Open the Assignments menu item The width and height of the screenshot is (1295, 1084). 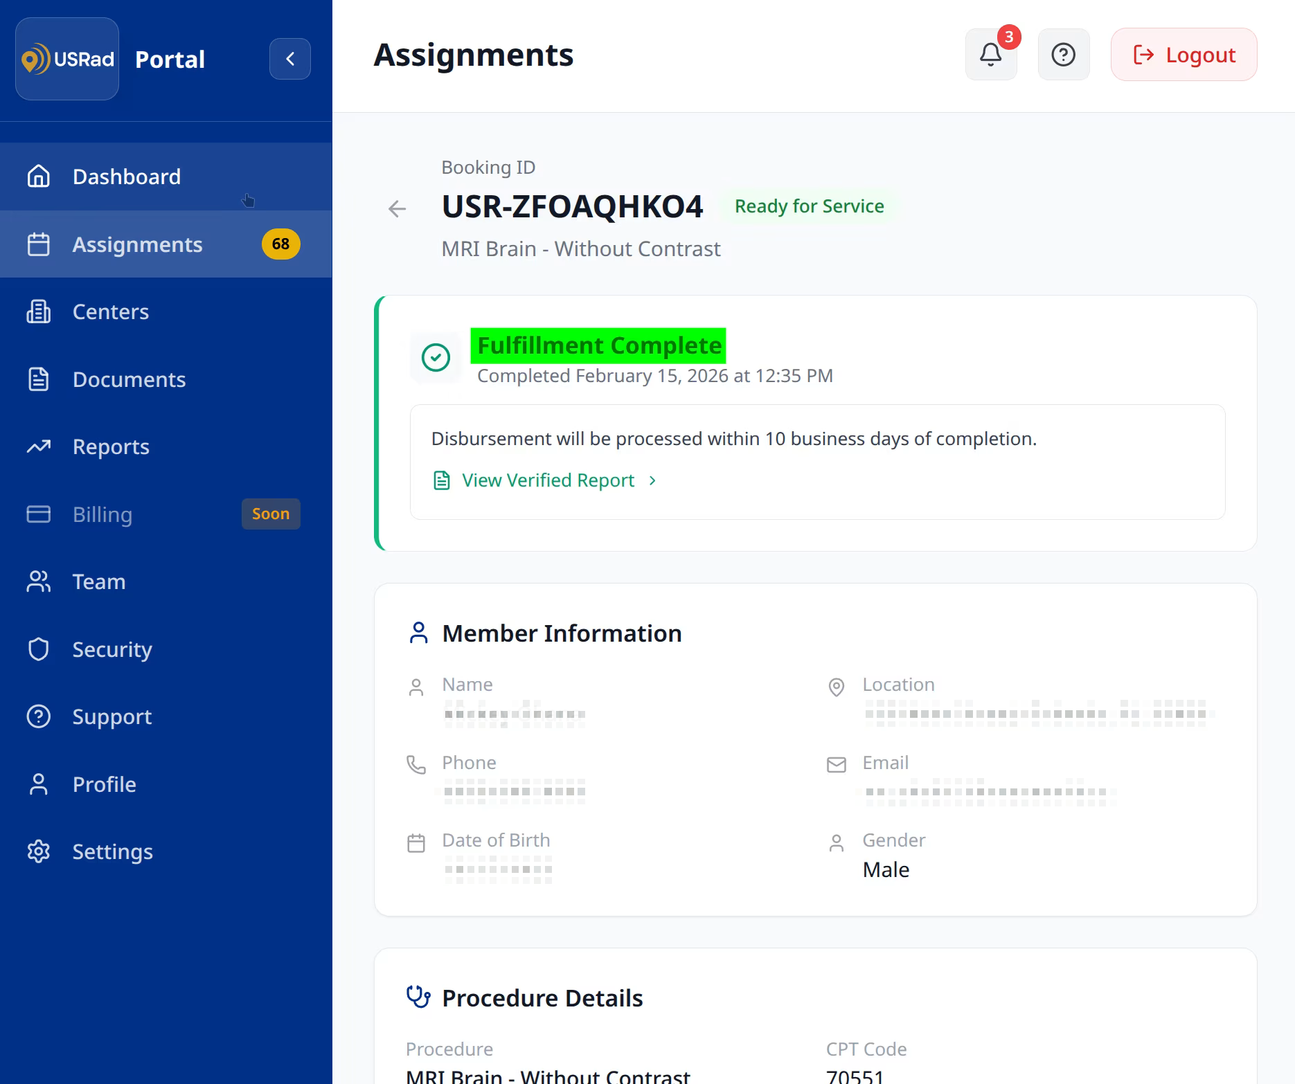tap(136, 244)
